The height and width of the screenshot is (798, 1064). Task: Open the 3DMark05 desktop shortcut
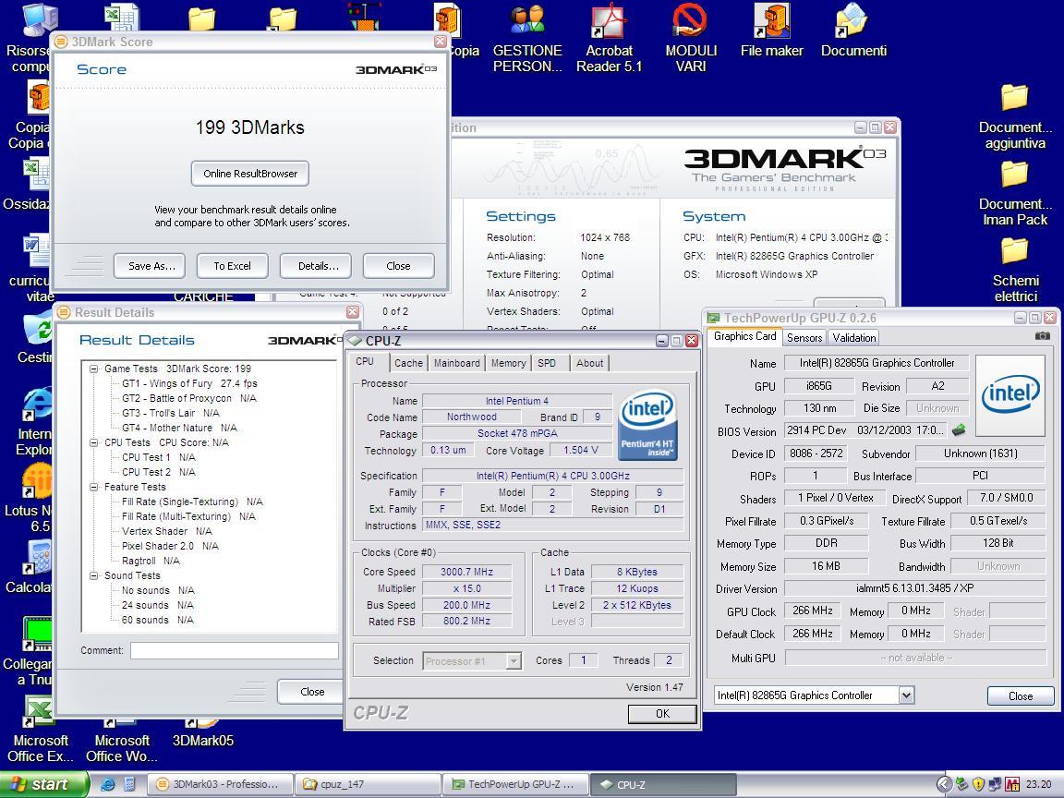tap(203, 733)
